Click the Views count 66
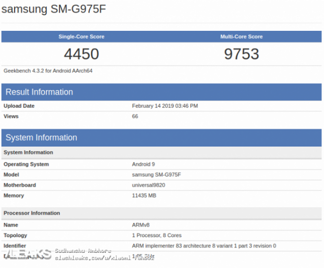Viewport: 324px width, 268px height. click(135, 116)
